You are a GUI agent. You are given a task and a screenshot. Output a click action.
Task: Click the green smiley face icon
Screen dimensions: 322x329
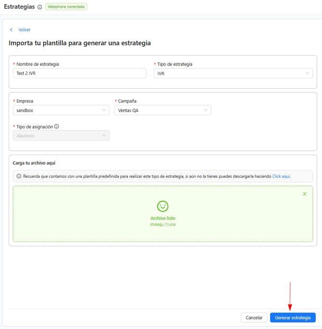coord(163,206)
